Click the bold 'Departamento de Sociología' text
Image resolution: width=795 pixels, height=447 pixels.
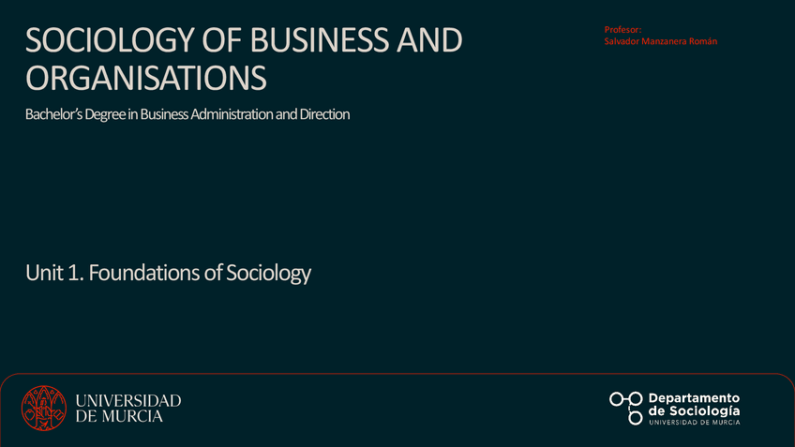[x=694, y=404]
